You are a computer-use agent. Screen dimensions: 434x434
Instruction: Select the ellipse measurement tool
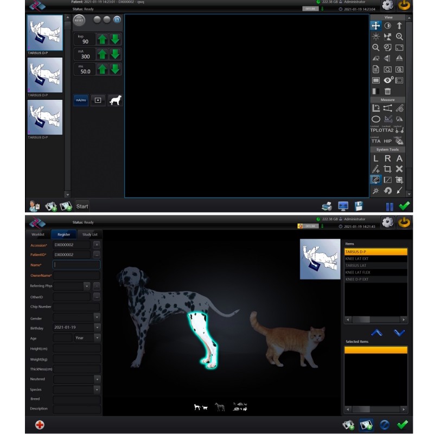click(375, 119)
